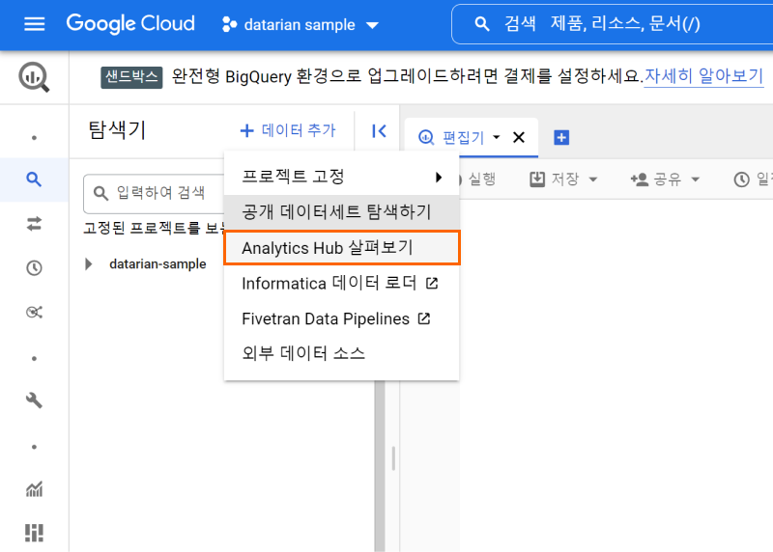Screen dimensions: 773x552
Task: Open the 저장 save dropdown
Action: pyautogui.click(x=563, y=179)
